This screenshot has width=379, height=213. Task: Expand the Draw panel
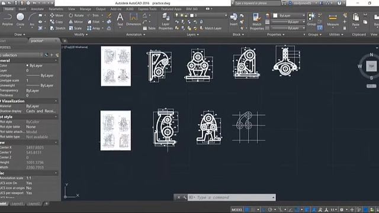(x=20, y=34)
